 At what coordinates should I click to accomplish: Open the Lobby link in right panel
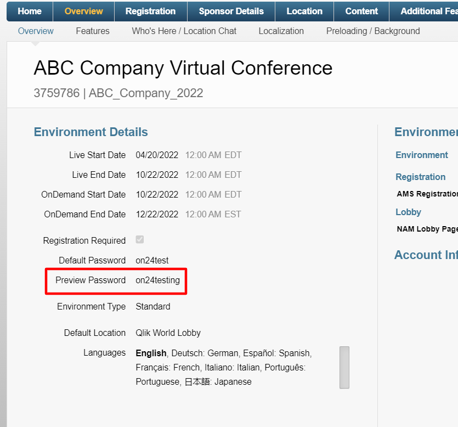[x=408, y=212]
